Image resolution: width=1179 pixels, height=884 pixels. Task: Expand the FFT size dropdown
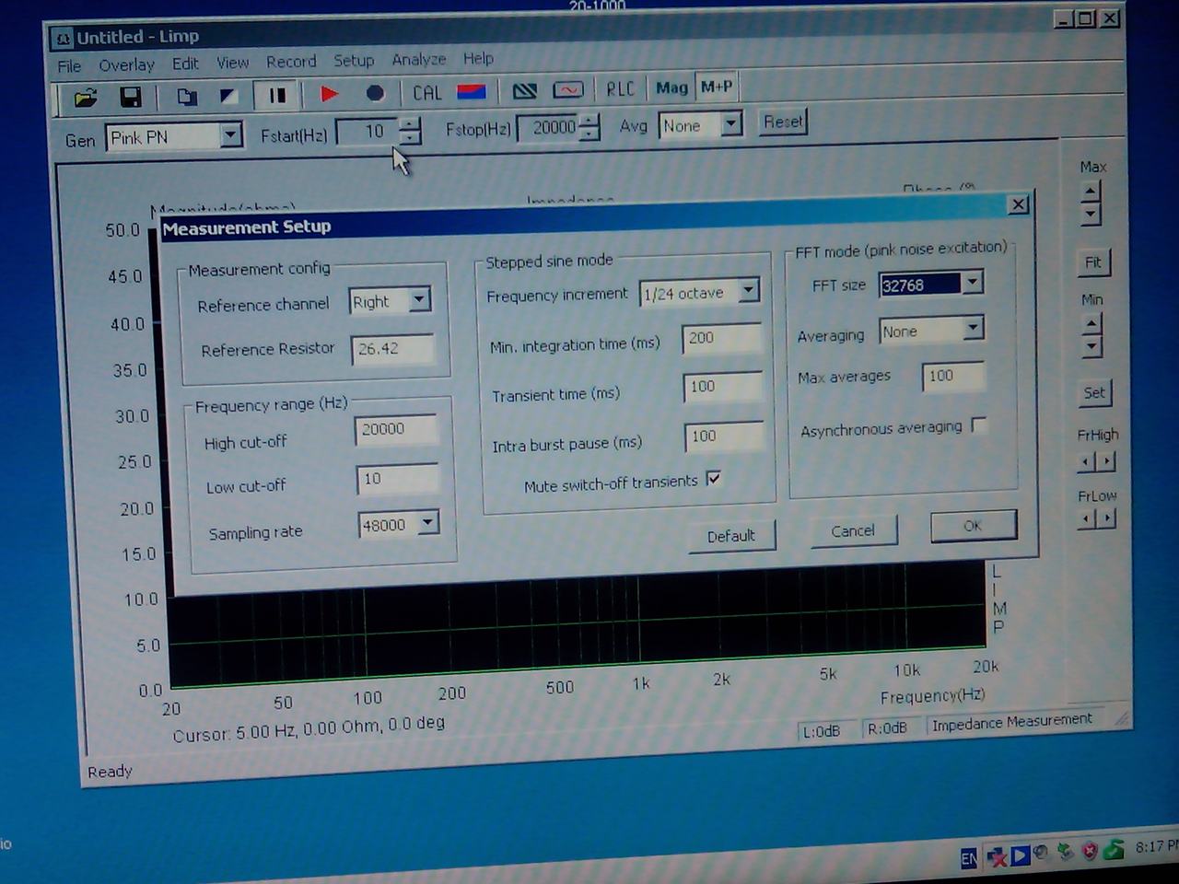click(x=972, y=283)
